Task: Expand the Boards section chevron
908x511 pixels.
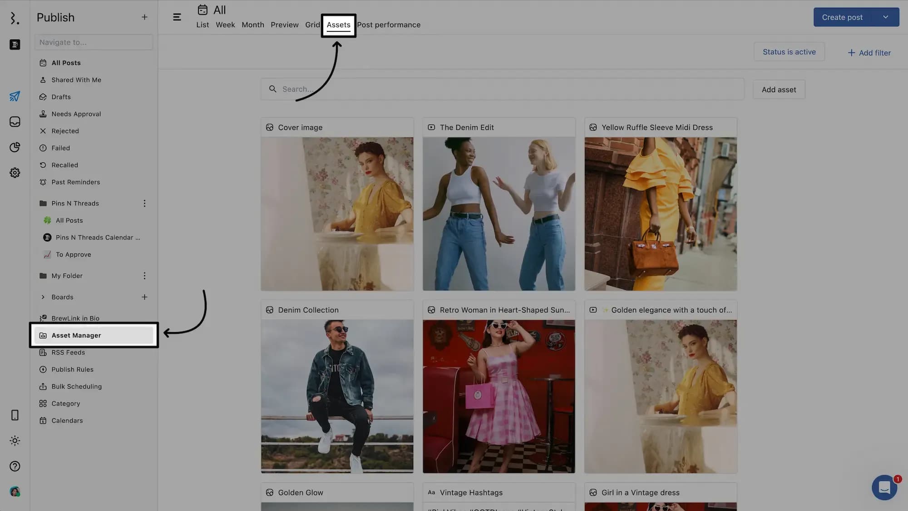Action: tap(43, 297)
